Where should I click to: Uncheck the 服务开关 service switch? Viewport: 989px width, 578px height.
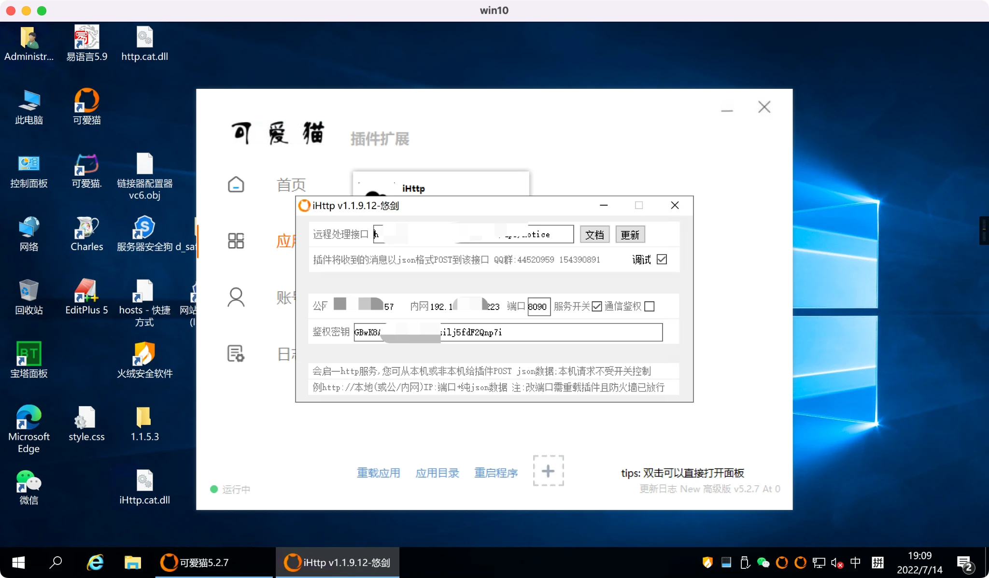tap(597, 307)
